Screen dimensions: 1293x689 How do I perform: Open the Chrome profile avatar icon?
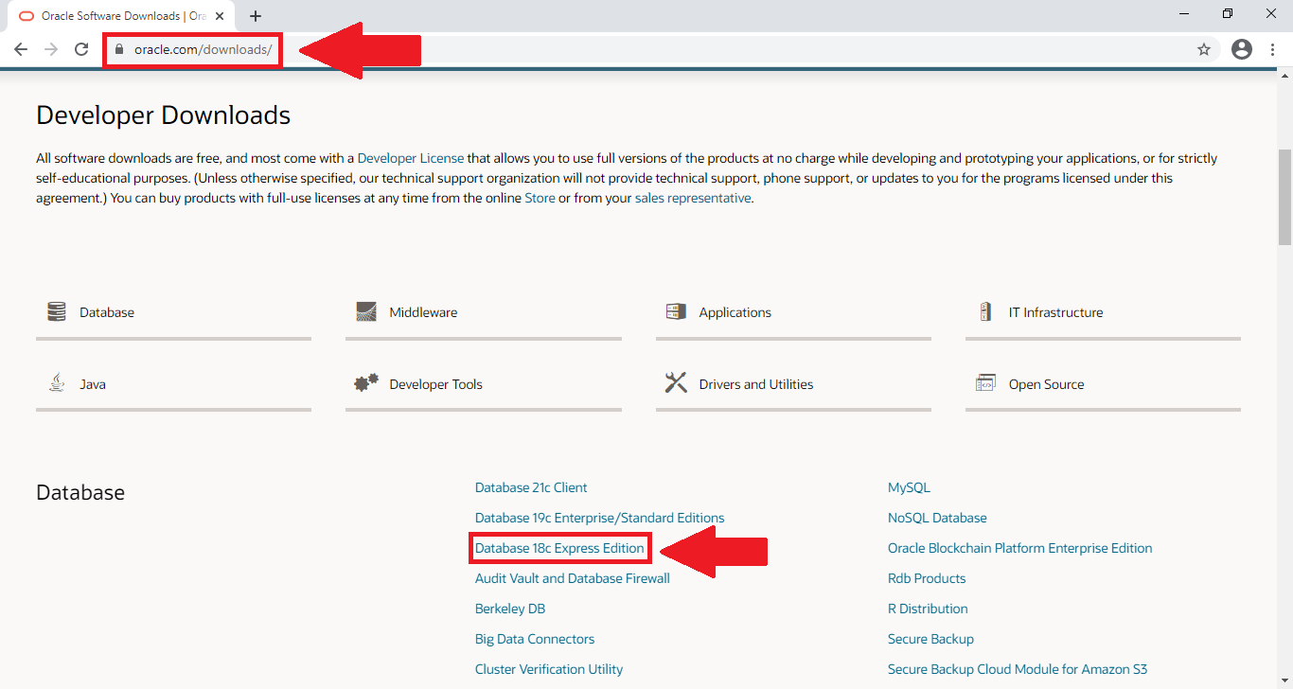pyautogui.click(x=1242, y=49)
